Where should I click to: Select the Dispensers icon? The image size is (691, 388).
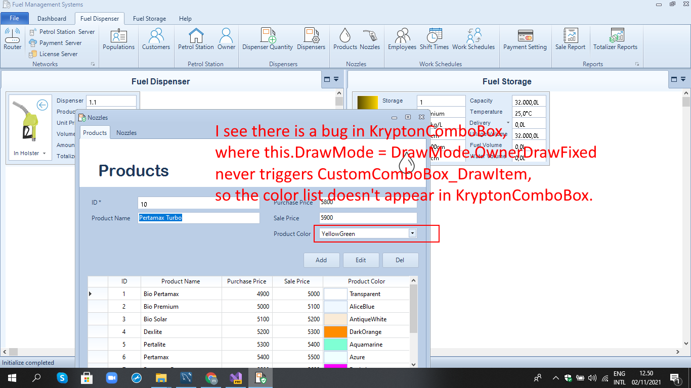[311, 39]
